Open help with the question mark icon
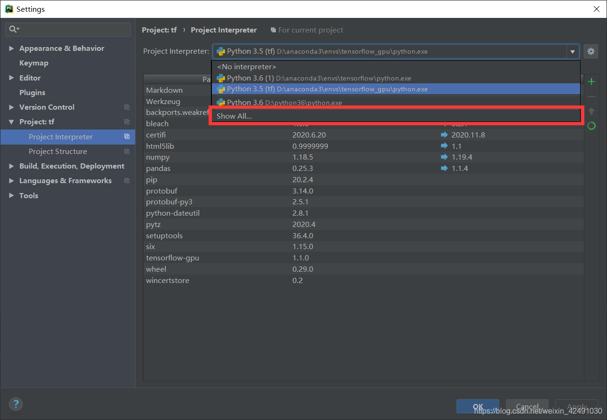 [x=16, y=404]
